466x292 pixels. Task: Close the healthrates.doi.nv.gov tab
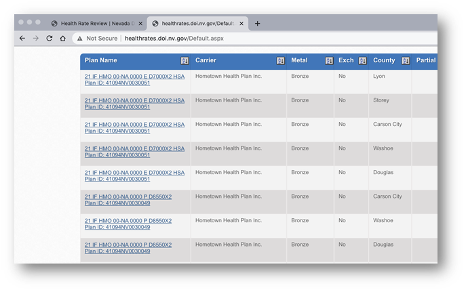pos(241,23)
